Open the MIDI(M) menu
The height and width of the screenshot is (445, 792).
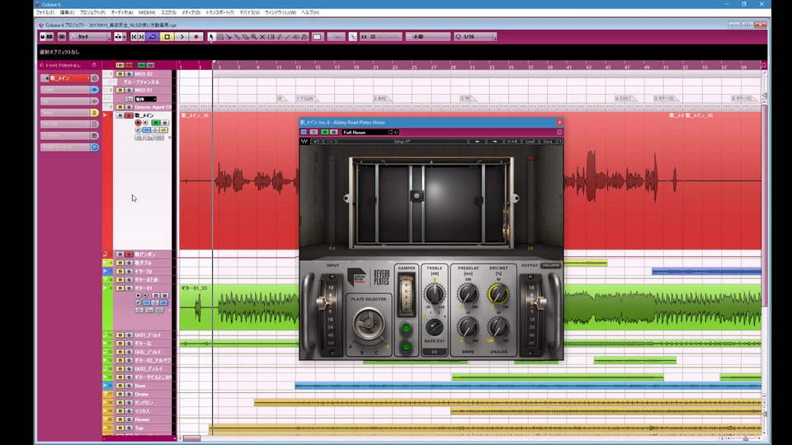click(x=147, y=12)
